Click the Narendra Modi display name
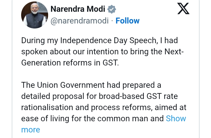The width and height of the screenshot is (211, 138). tap(78, 9)
